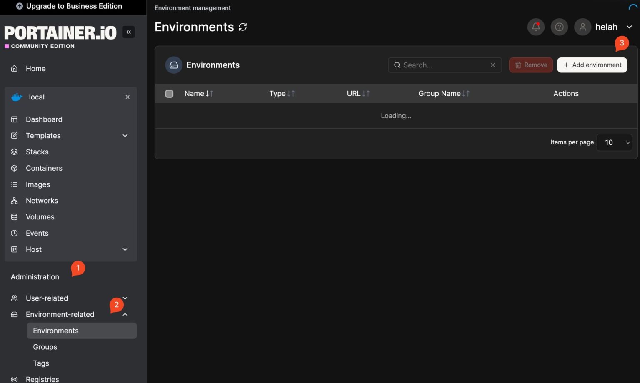640x383 pixels.
Task: Open the Items per page dropdown
Action: 614,142
